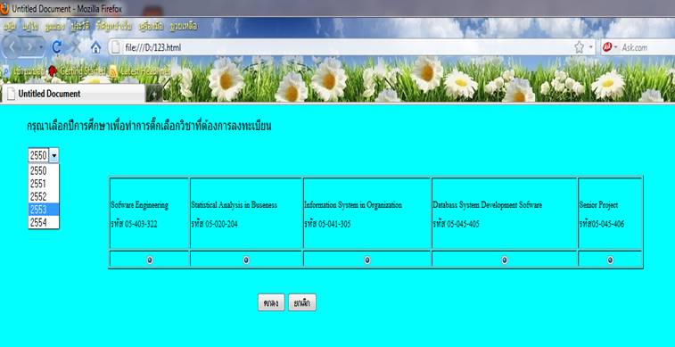Go back to the previous page

(12, 47)
